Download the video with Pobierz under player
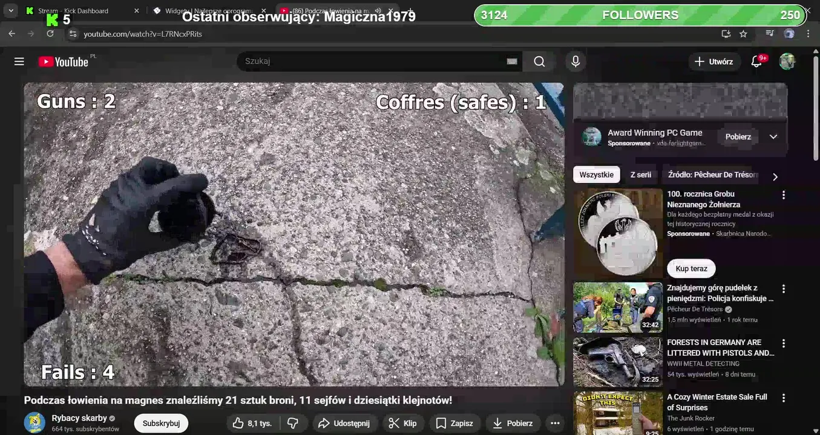 click(x=513, y=424)
